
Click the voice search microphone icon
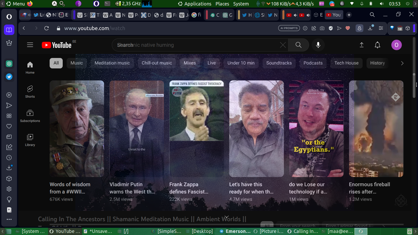coord(318,45)
